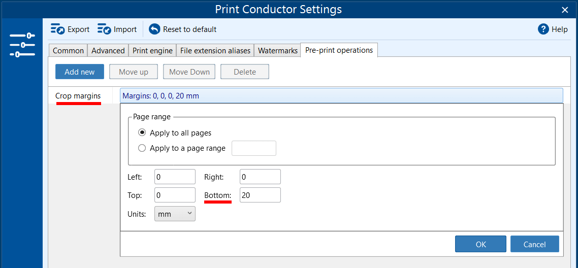Open the Units dropdown

[175, 214]
